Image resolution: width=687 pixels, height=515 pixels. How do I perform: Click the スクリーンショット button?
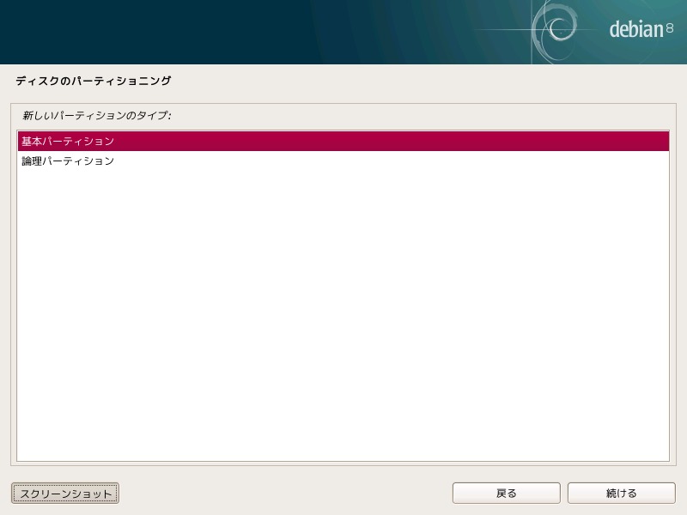click(x=65, y=493)
